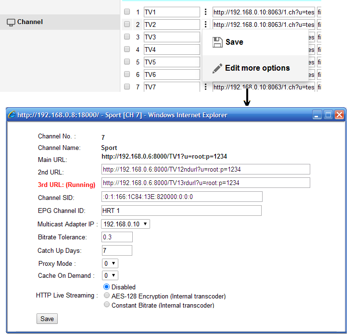This screenshot has height=335, width=354.
Task: Click Internet Explorer icon in the title bar
Action: point(12,115)
